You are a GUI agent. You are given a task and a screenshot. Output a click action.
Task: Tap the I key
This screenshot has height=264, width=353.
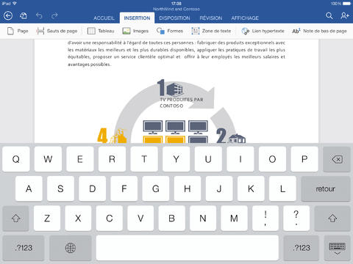tap(240, 159)
